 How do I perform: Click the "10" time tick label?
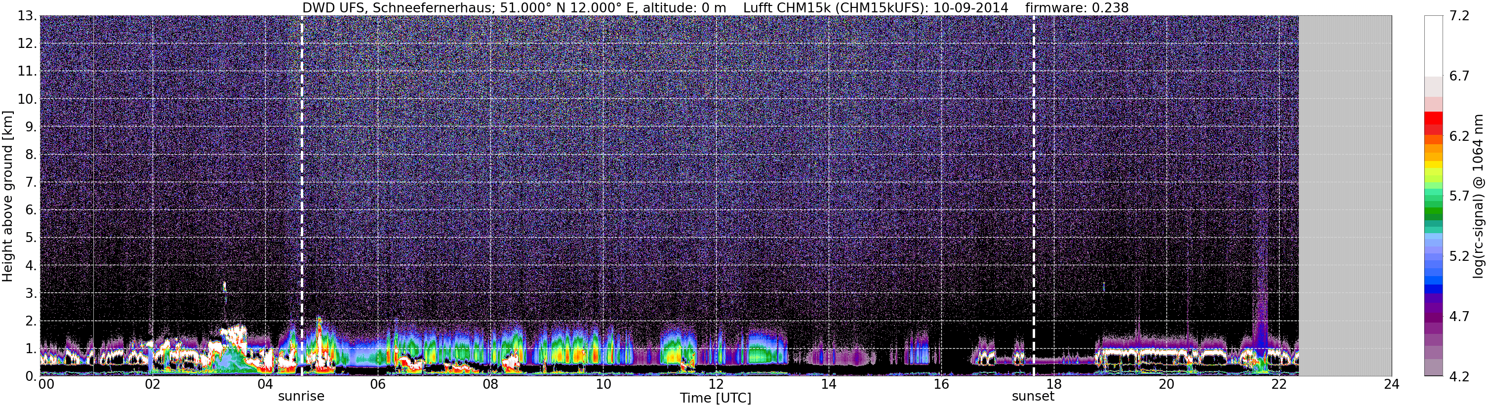603,384
